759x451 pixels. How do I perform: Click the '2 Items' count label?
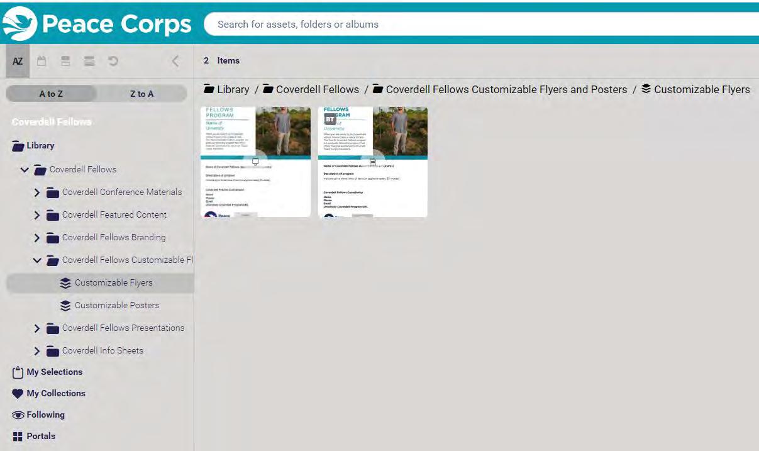tap(221, 61)
